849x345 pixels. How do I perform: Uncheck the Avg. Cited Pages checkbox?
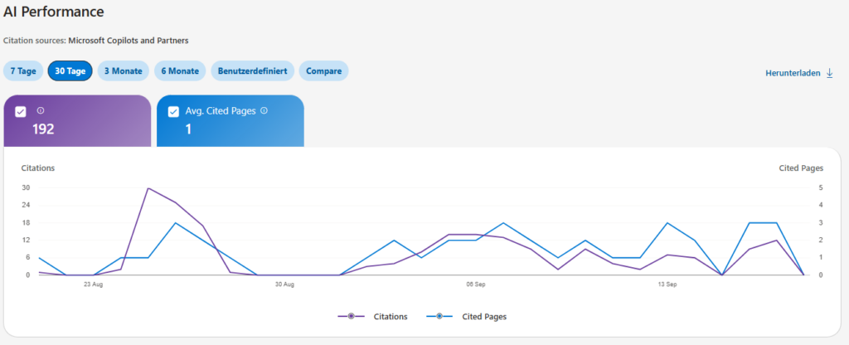pyautogui.click(x=173, y=112)
